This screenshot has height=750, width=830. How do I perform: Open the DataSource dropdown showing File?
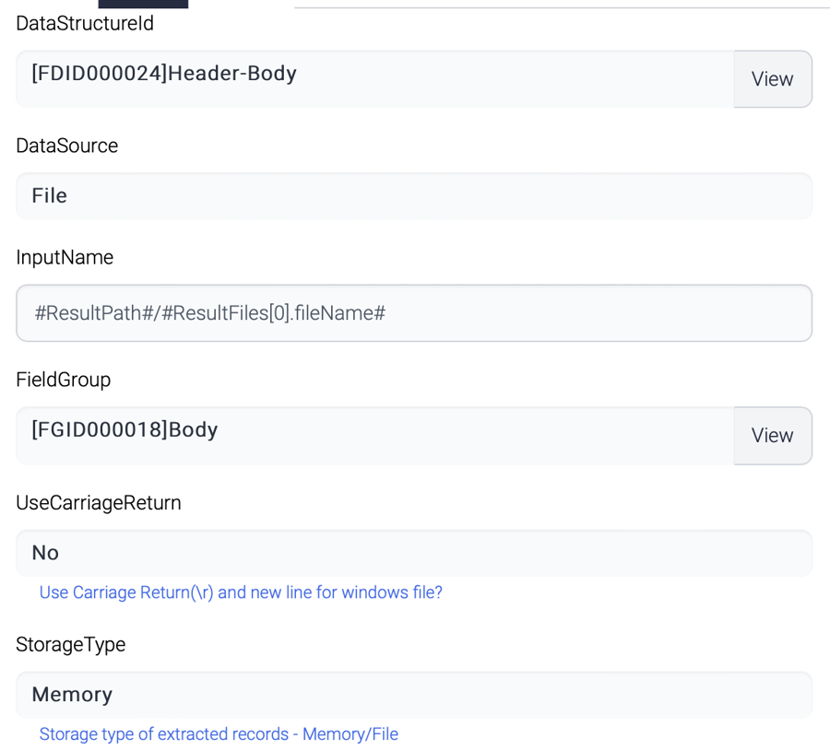pyautogui.click(x=413, y=195)
